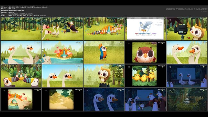
Task: Select night close-up of two swans thumbnail
Action: pyautogui.click(x=104, y=99)
